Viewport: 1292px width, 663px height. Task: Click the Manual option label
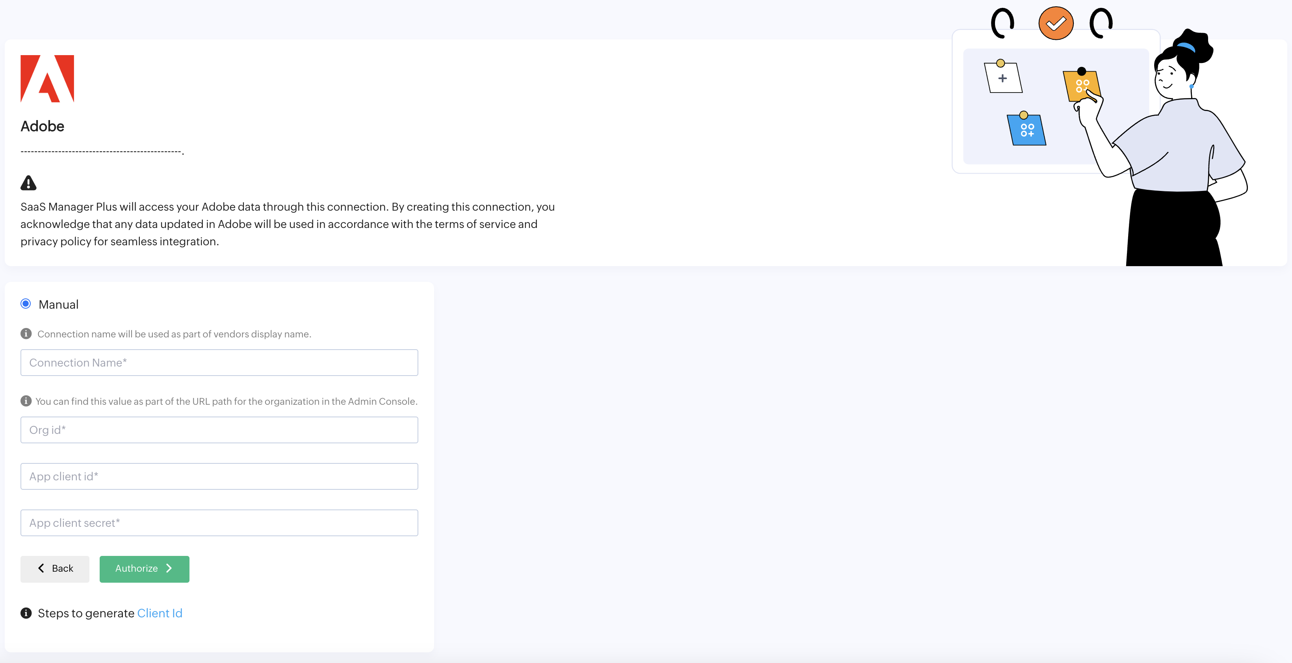click(x=58, y=305)
